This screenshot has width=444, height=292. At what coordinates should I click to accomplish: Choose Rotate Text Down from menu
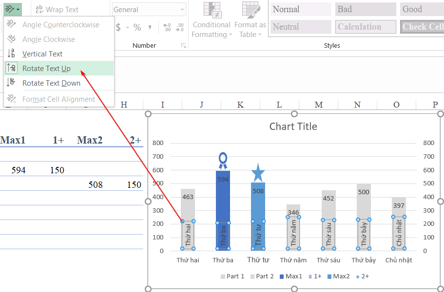[x=51, y=83]
